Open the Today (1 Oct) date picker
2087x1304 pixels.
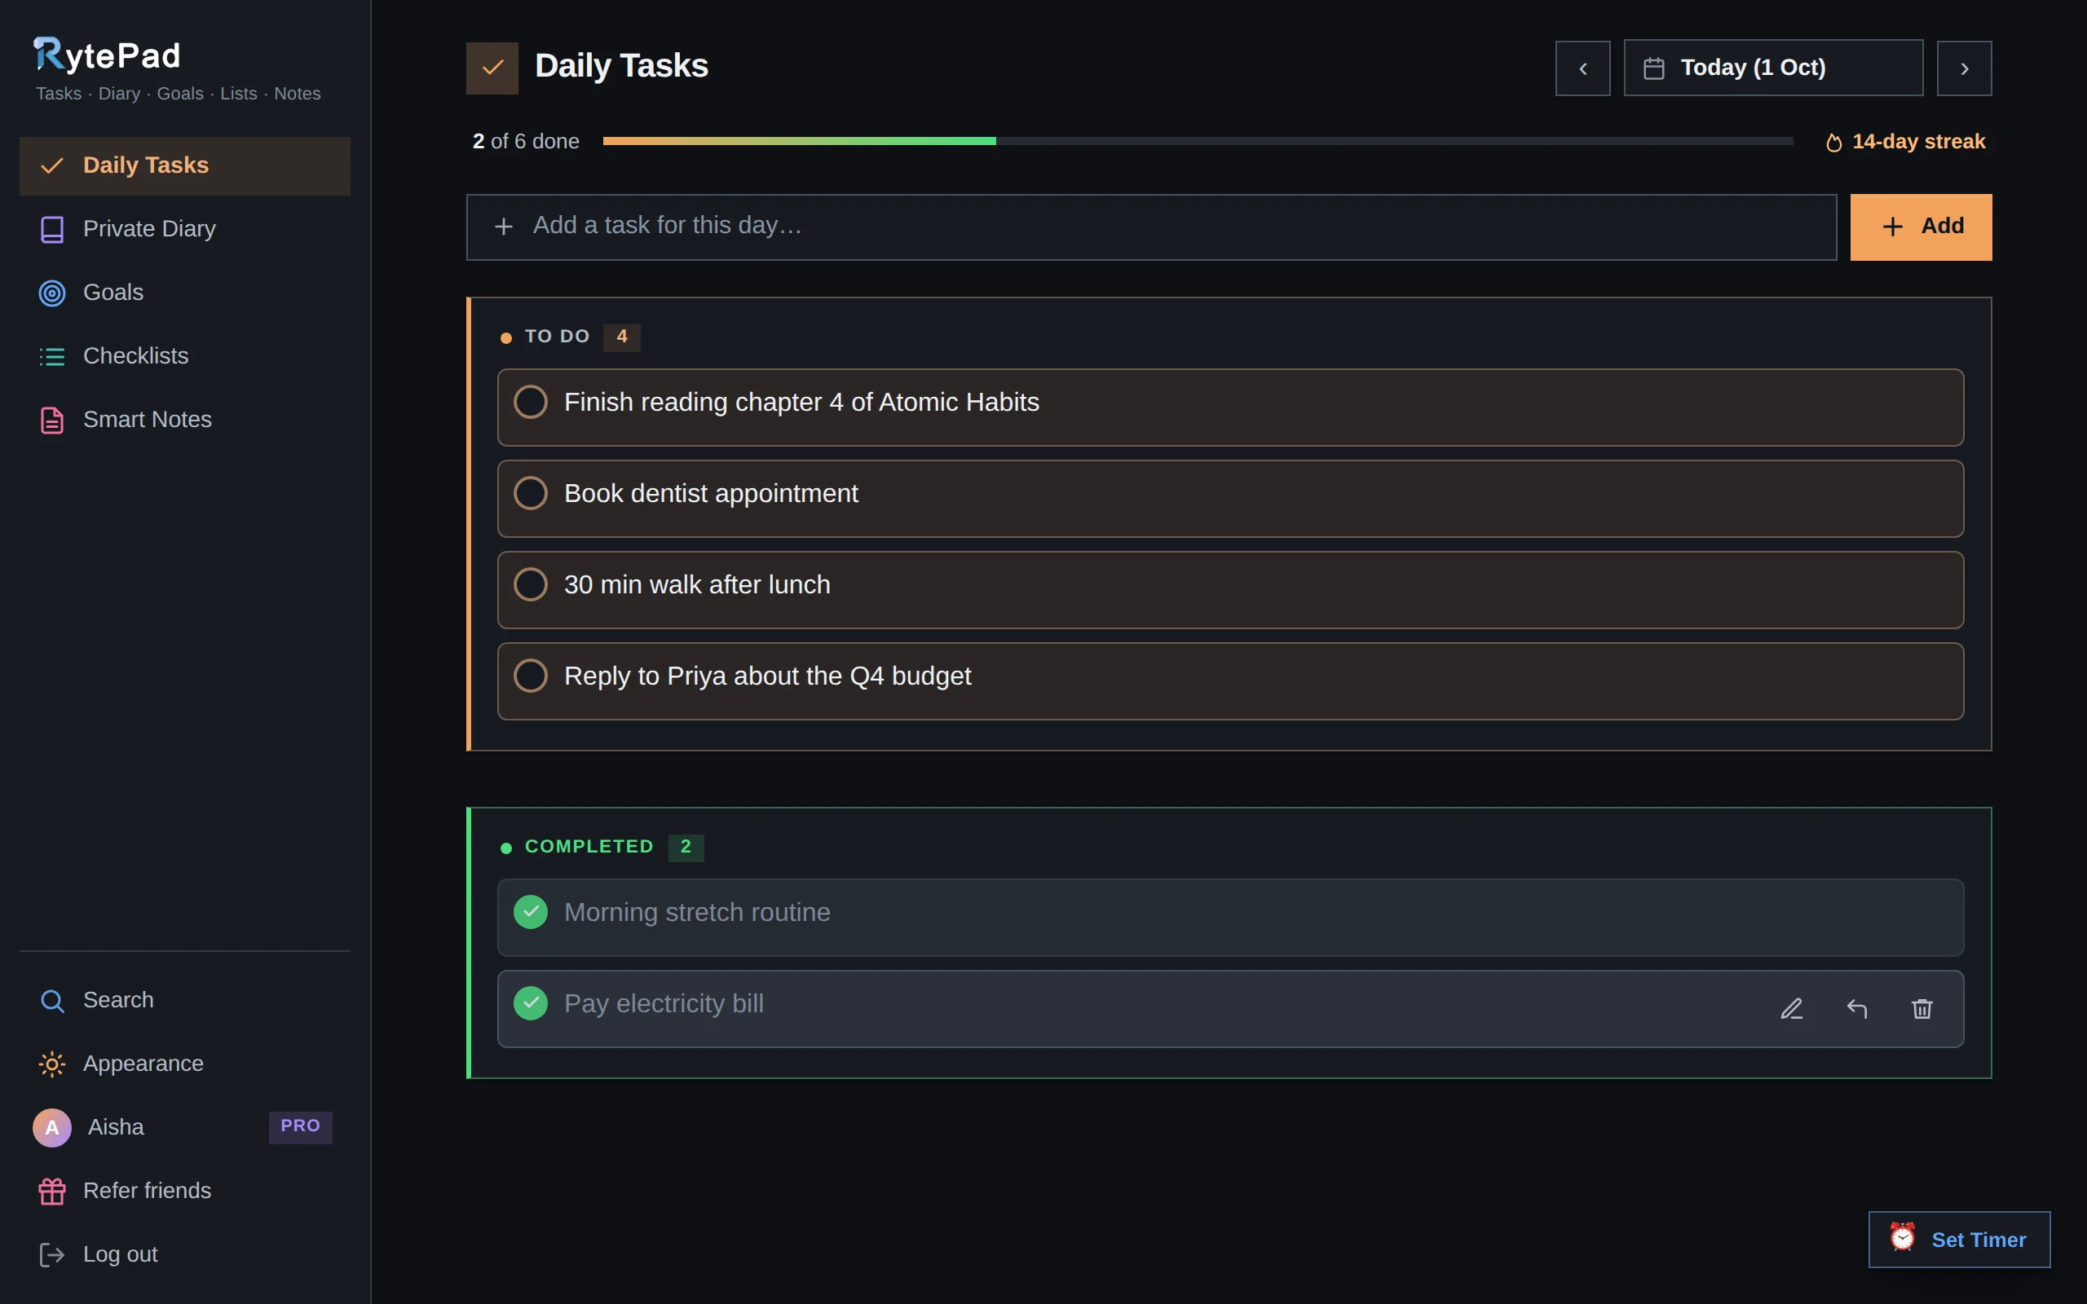[1773, 68]
